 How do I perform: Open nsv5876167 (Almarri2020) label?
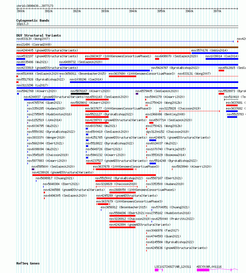pos(90,91)
